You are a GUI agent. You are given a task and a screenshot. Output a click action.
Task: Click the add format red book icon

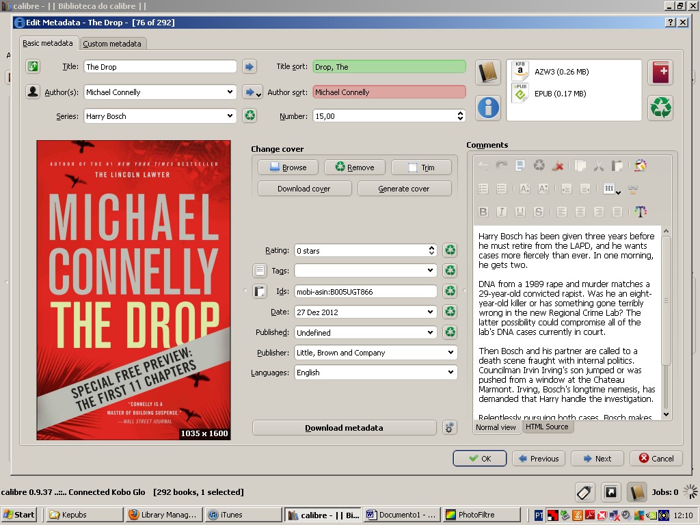tap(660, 72)
